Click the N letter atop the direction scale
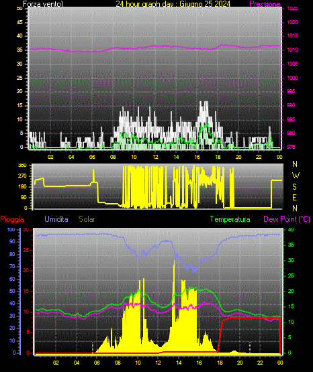Viewport: 313px width, 372px height. [x=295, y=164]
